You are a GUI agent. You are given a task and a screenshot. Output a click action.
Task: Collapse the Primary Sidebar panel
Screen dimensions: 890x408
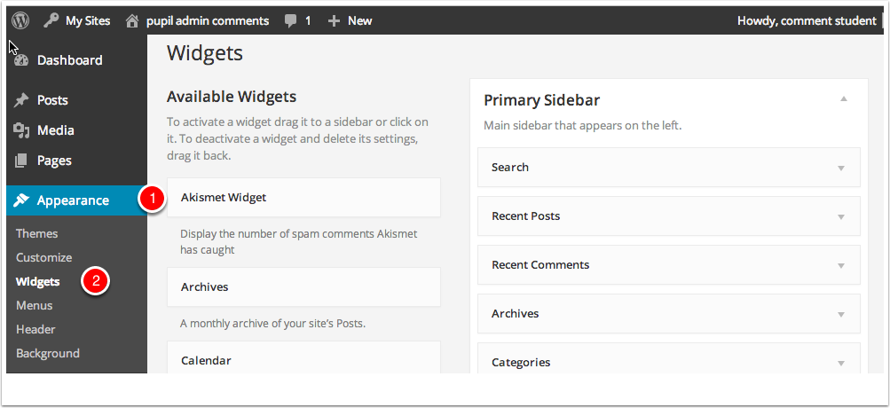tap(844, 98)
